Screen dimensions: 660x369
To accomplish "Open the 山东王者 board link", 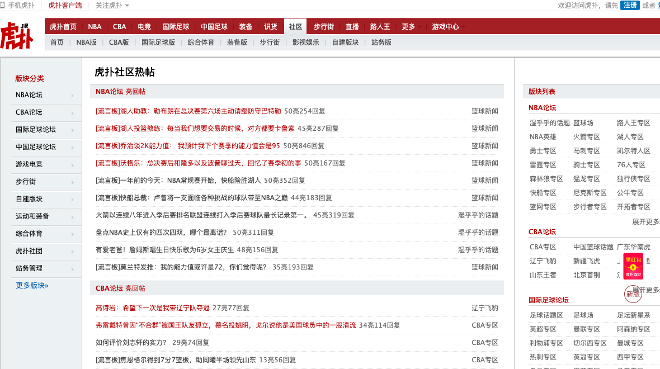I will (x=543, y=275).
